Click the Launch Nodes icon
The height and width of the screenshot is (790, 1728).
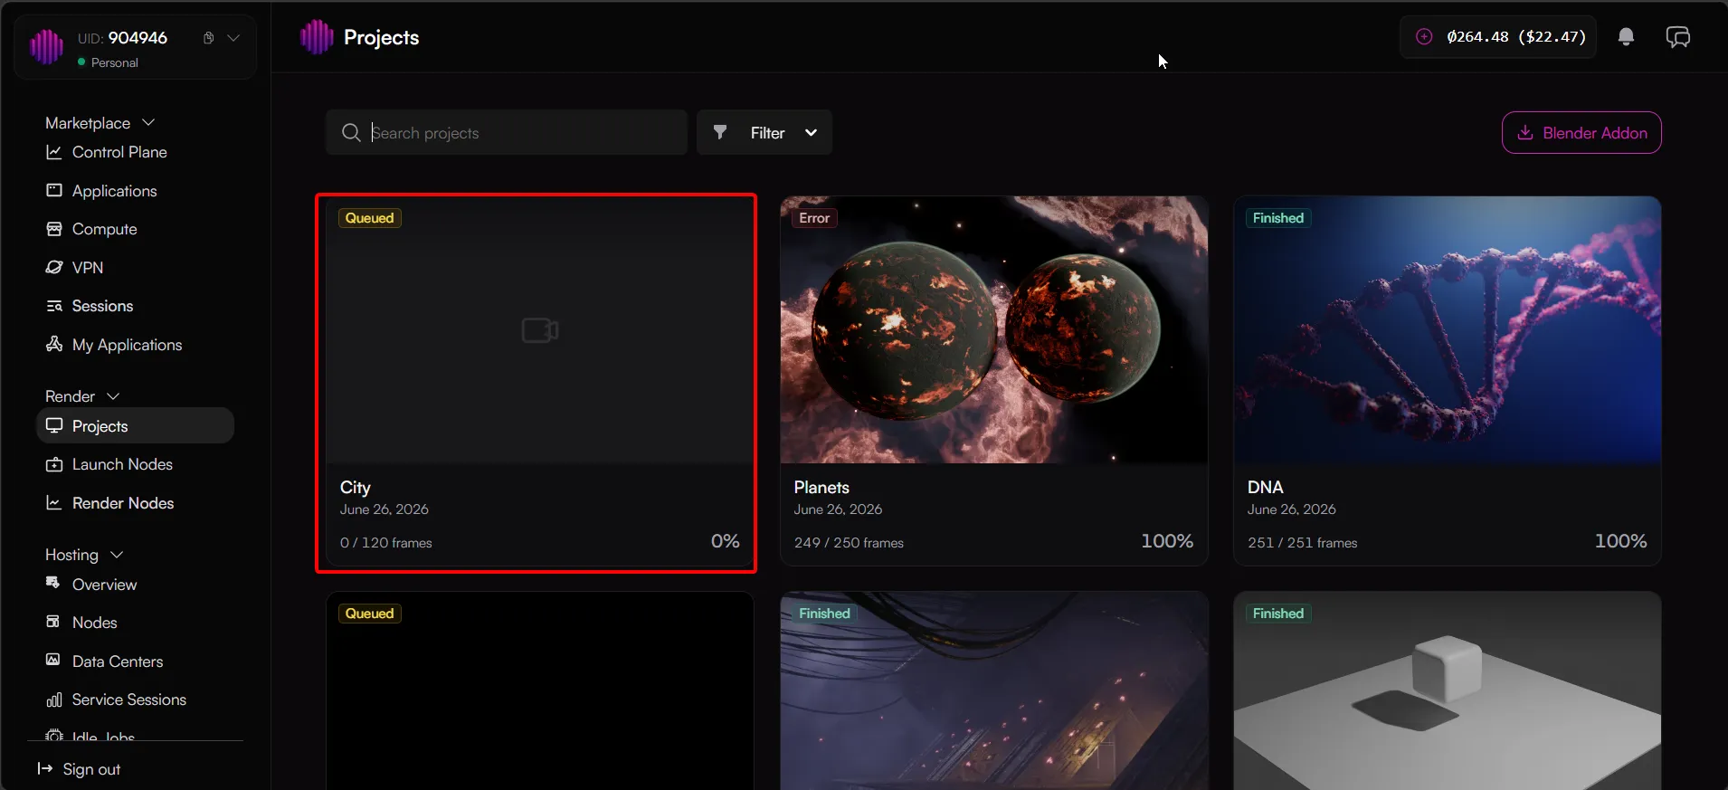point(54,464)
